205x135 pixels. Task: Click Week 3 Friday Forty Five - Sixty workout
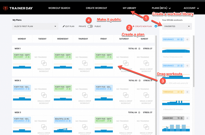pos(104,120)
